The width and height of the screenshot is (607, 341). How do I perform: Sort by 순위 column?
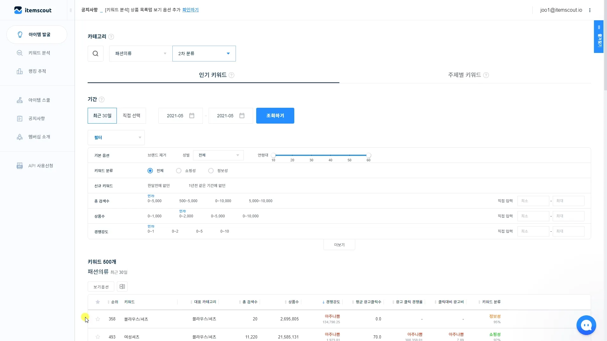pyautogui.click(x=113, y=302)
